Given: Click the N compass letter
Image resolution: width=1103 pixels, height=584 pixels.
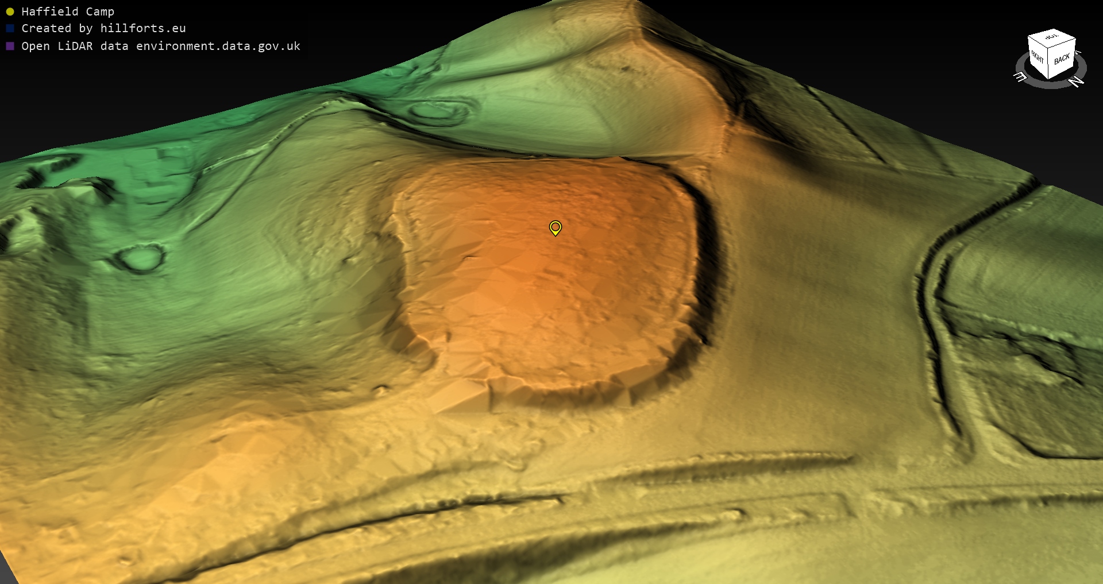Looking at the screenshot, I should 1076,82.
